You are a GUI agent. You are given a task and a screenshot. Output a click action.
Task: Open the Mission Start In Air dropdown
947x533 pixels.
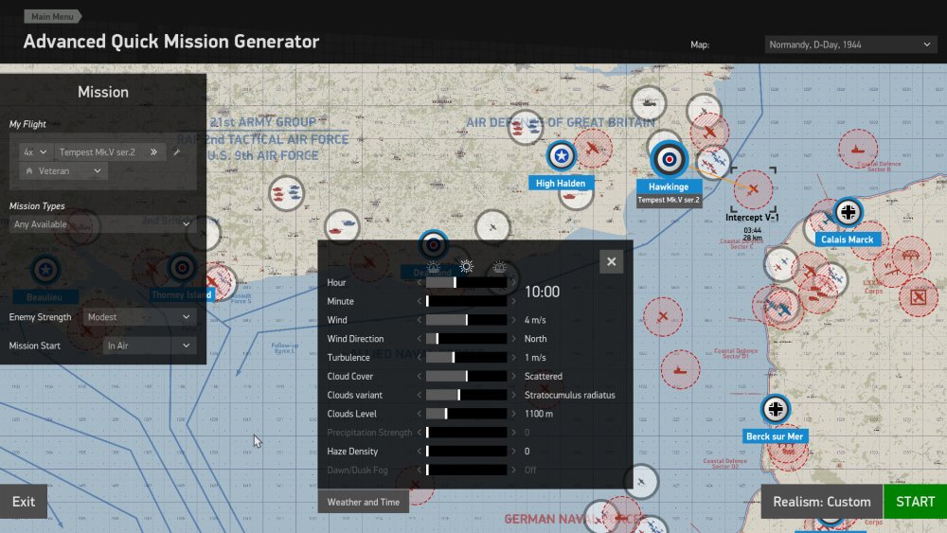coord(150,346)
